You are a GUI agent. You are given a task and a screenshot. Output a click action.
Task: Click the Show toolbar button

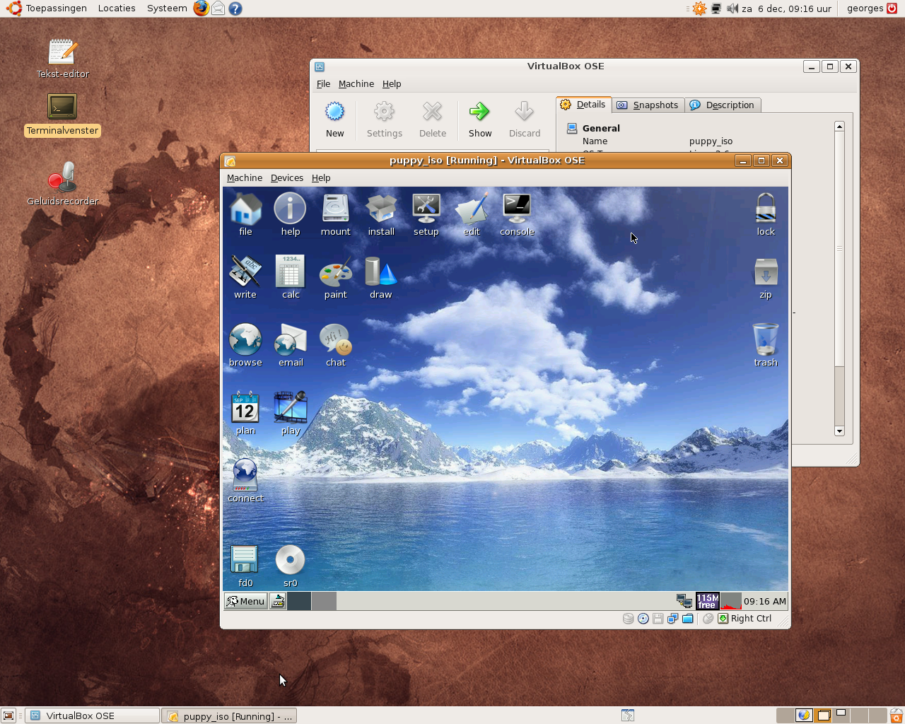click(x=479, y=119)
